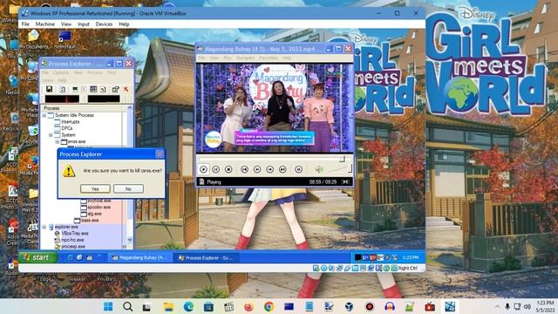Open Options menu in Process Explorer
The width and height of the screenshot is (558, 314).
[x=61, y=72]
